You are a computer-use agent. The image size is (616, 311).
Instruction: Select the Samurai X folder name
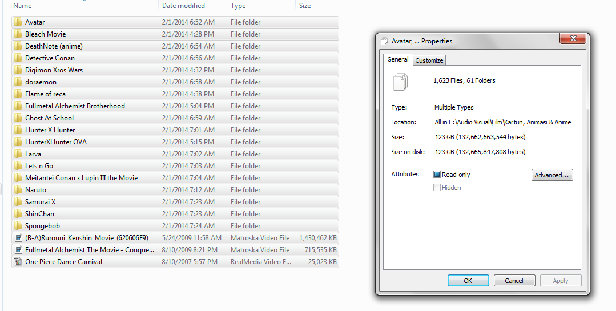[x=40, y=202]
